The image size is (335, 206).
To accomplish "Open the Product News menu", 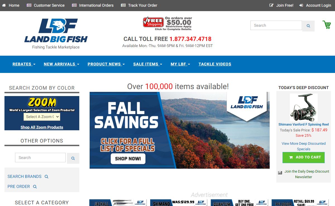I will pyautogui.click(x=106, y=64).
